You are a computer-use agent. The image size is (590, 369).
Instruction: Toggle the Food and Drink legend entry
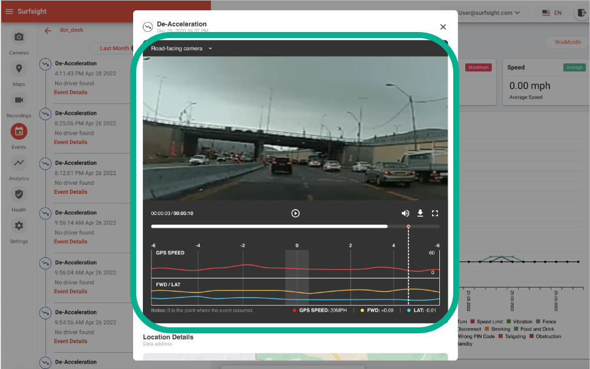coord(534,329)
